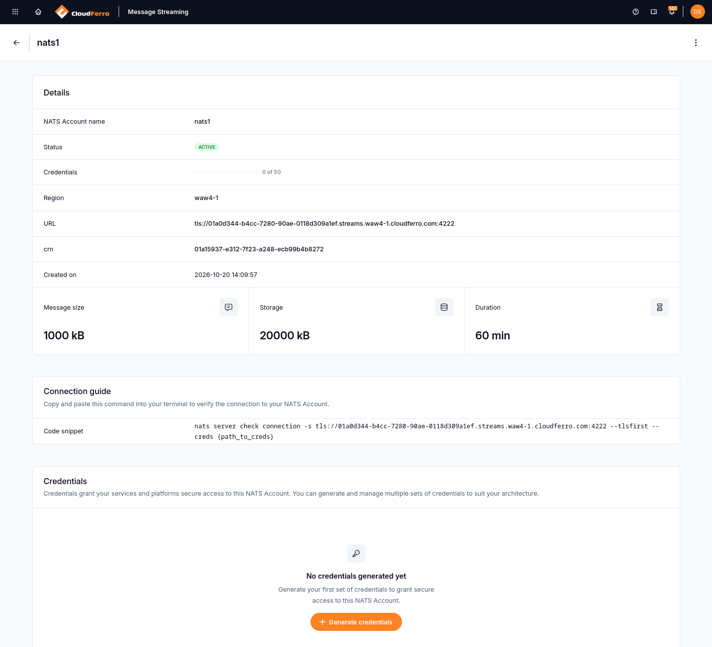Open notifications bell with badge
Screen dimensions: 712x647
672,11
